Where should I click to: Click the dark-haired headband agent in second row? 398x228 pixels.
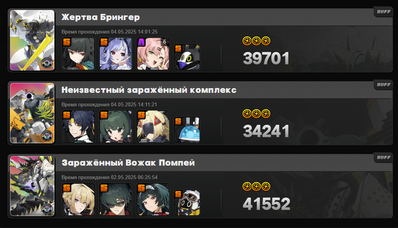79,127
